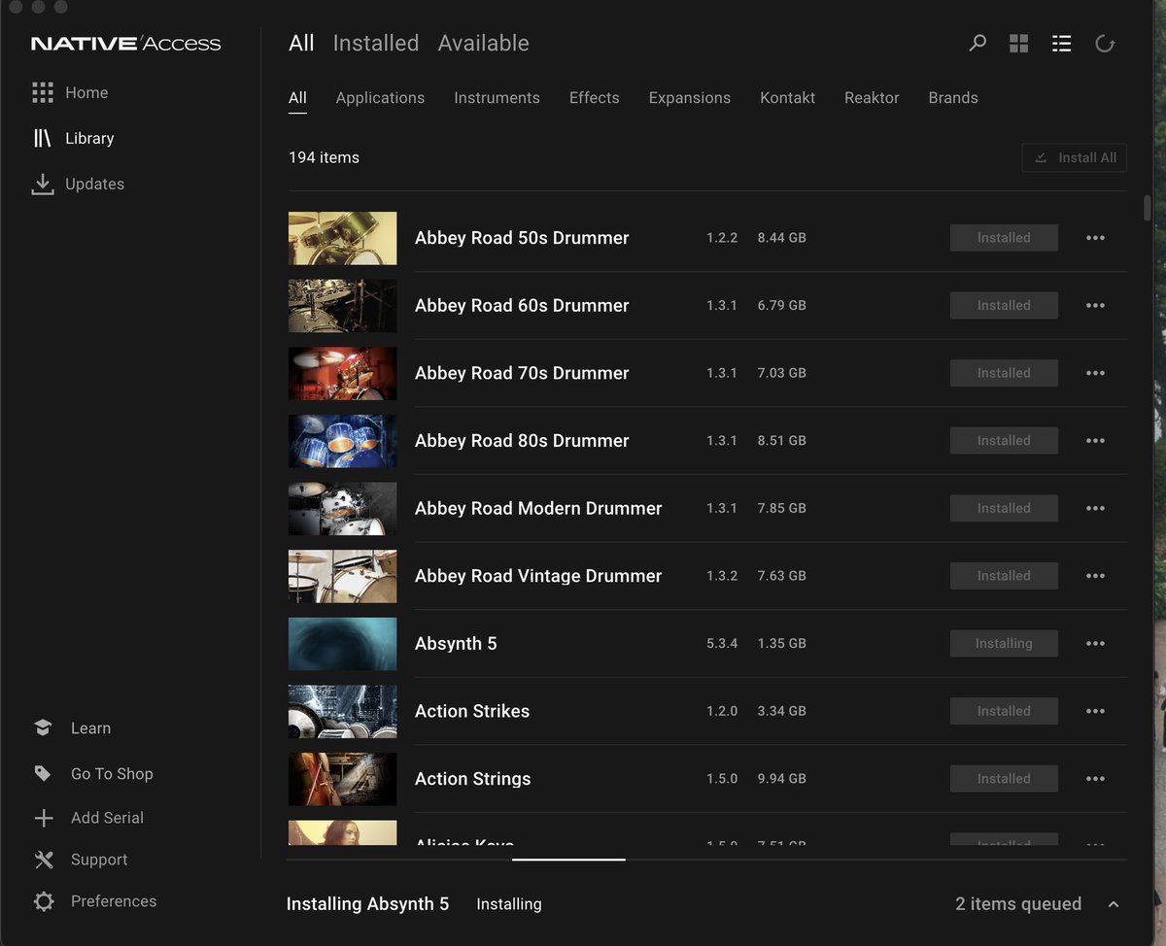Open more options for Abbey Road 50s Drummer
1166x946 pixels.
(x=1095, y=238)
